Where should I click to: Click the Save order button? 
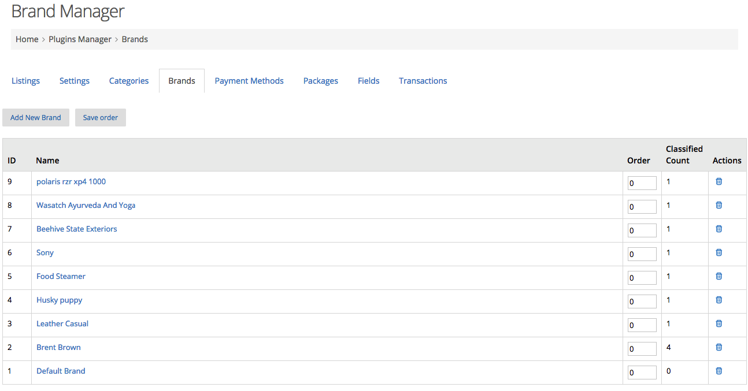(101, 117)
